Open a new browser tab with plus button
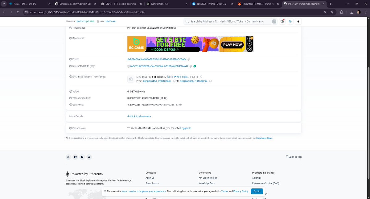Image resolution: width=370 pixels, height=199 pixels. 330,4
